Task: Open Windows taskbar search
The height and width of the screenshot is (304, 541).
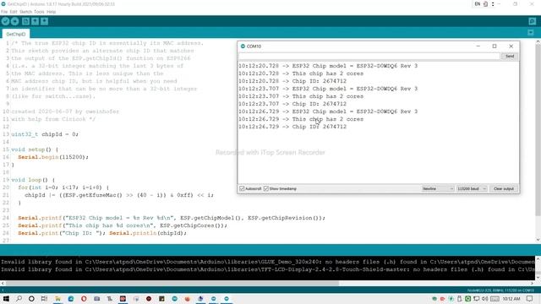Action: click(19, 298)
